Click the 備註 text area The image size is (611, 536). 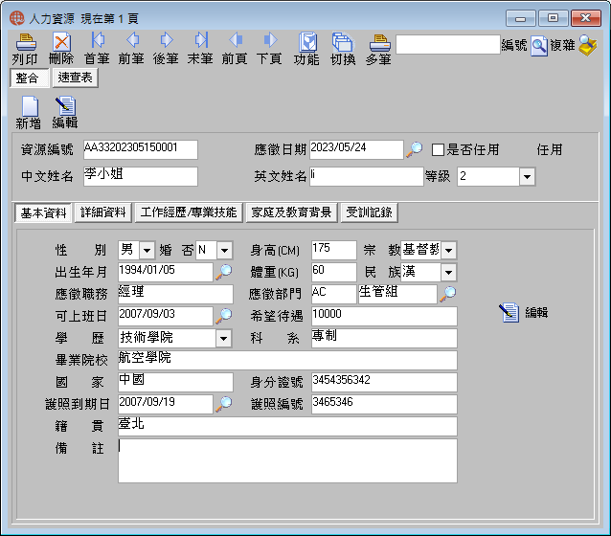pos(287,460)
